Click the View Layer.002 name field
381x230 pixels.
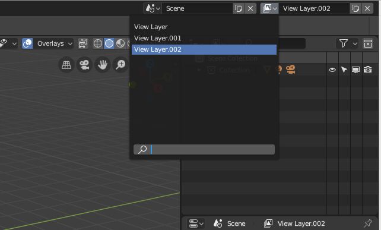pos(314,8)
